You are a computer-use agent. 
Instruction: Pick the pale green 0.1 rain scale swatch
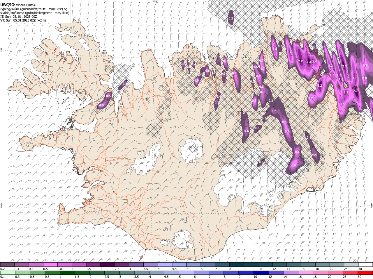click(7, 273)
